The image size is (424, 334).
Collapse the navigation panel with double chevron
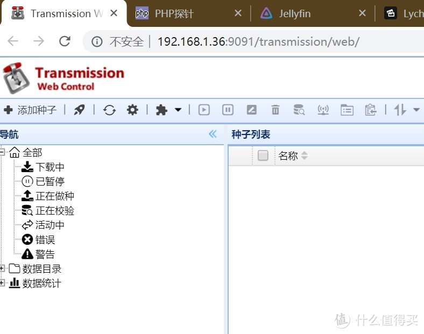[x=213, y=134]
